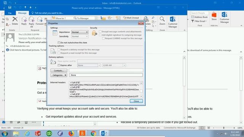
Task: Open the Store add-in in main Outlook window
Action: [214, 16]
